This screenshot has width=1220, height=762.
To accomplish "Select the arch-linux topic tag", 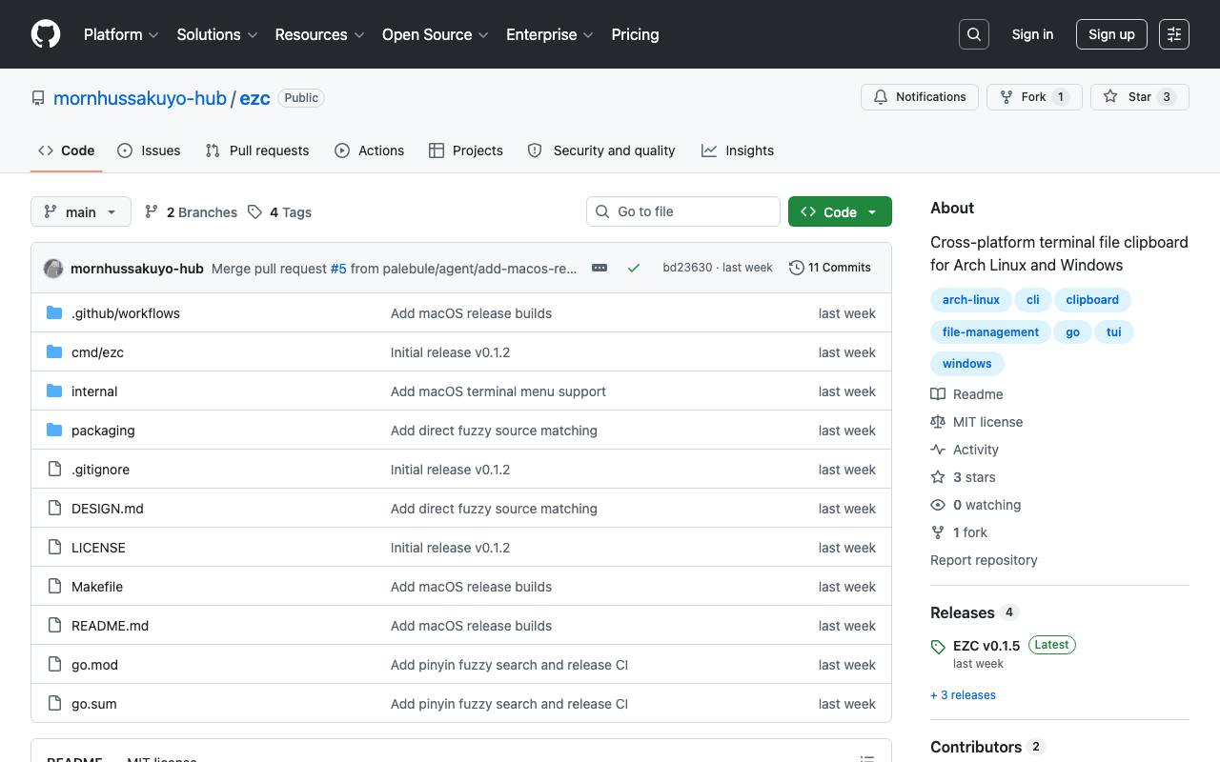I will click(x=971, y=300).
